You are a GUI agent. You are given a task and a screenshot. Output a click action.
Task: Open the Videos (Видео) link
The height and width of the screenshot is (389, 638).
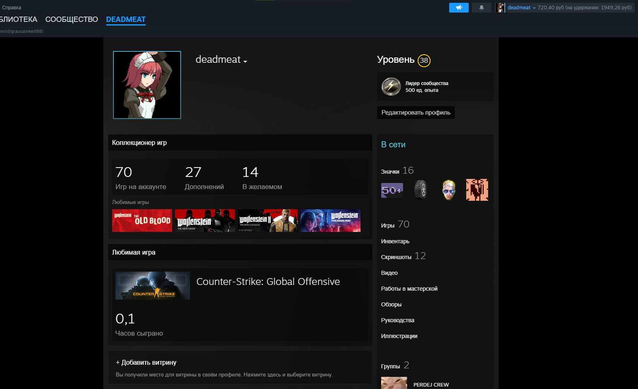tap(389, 273)
